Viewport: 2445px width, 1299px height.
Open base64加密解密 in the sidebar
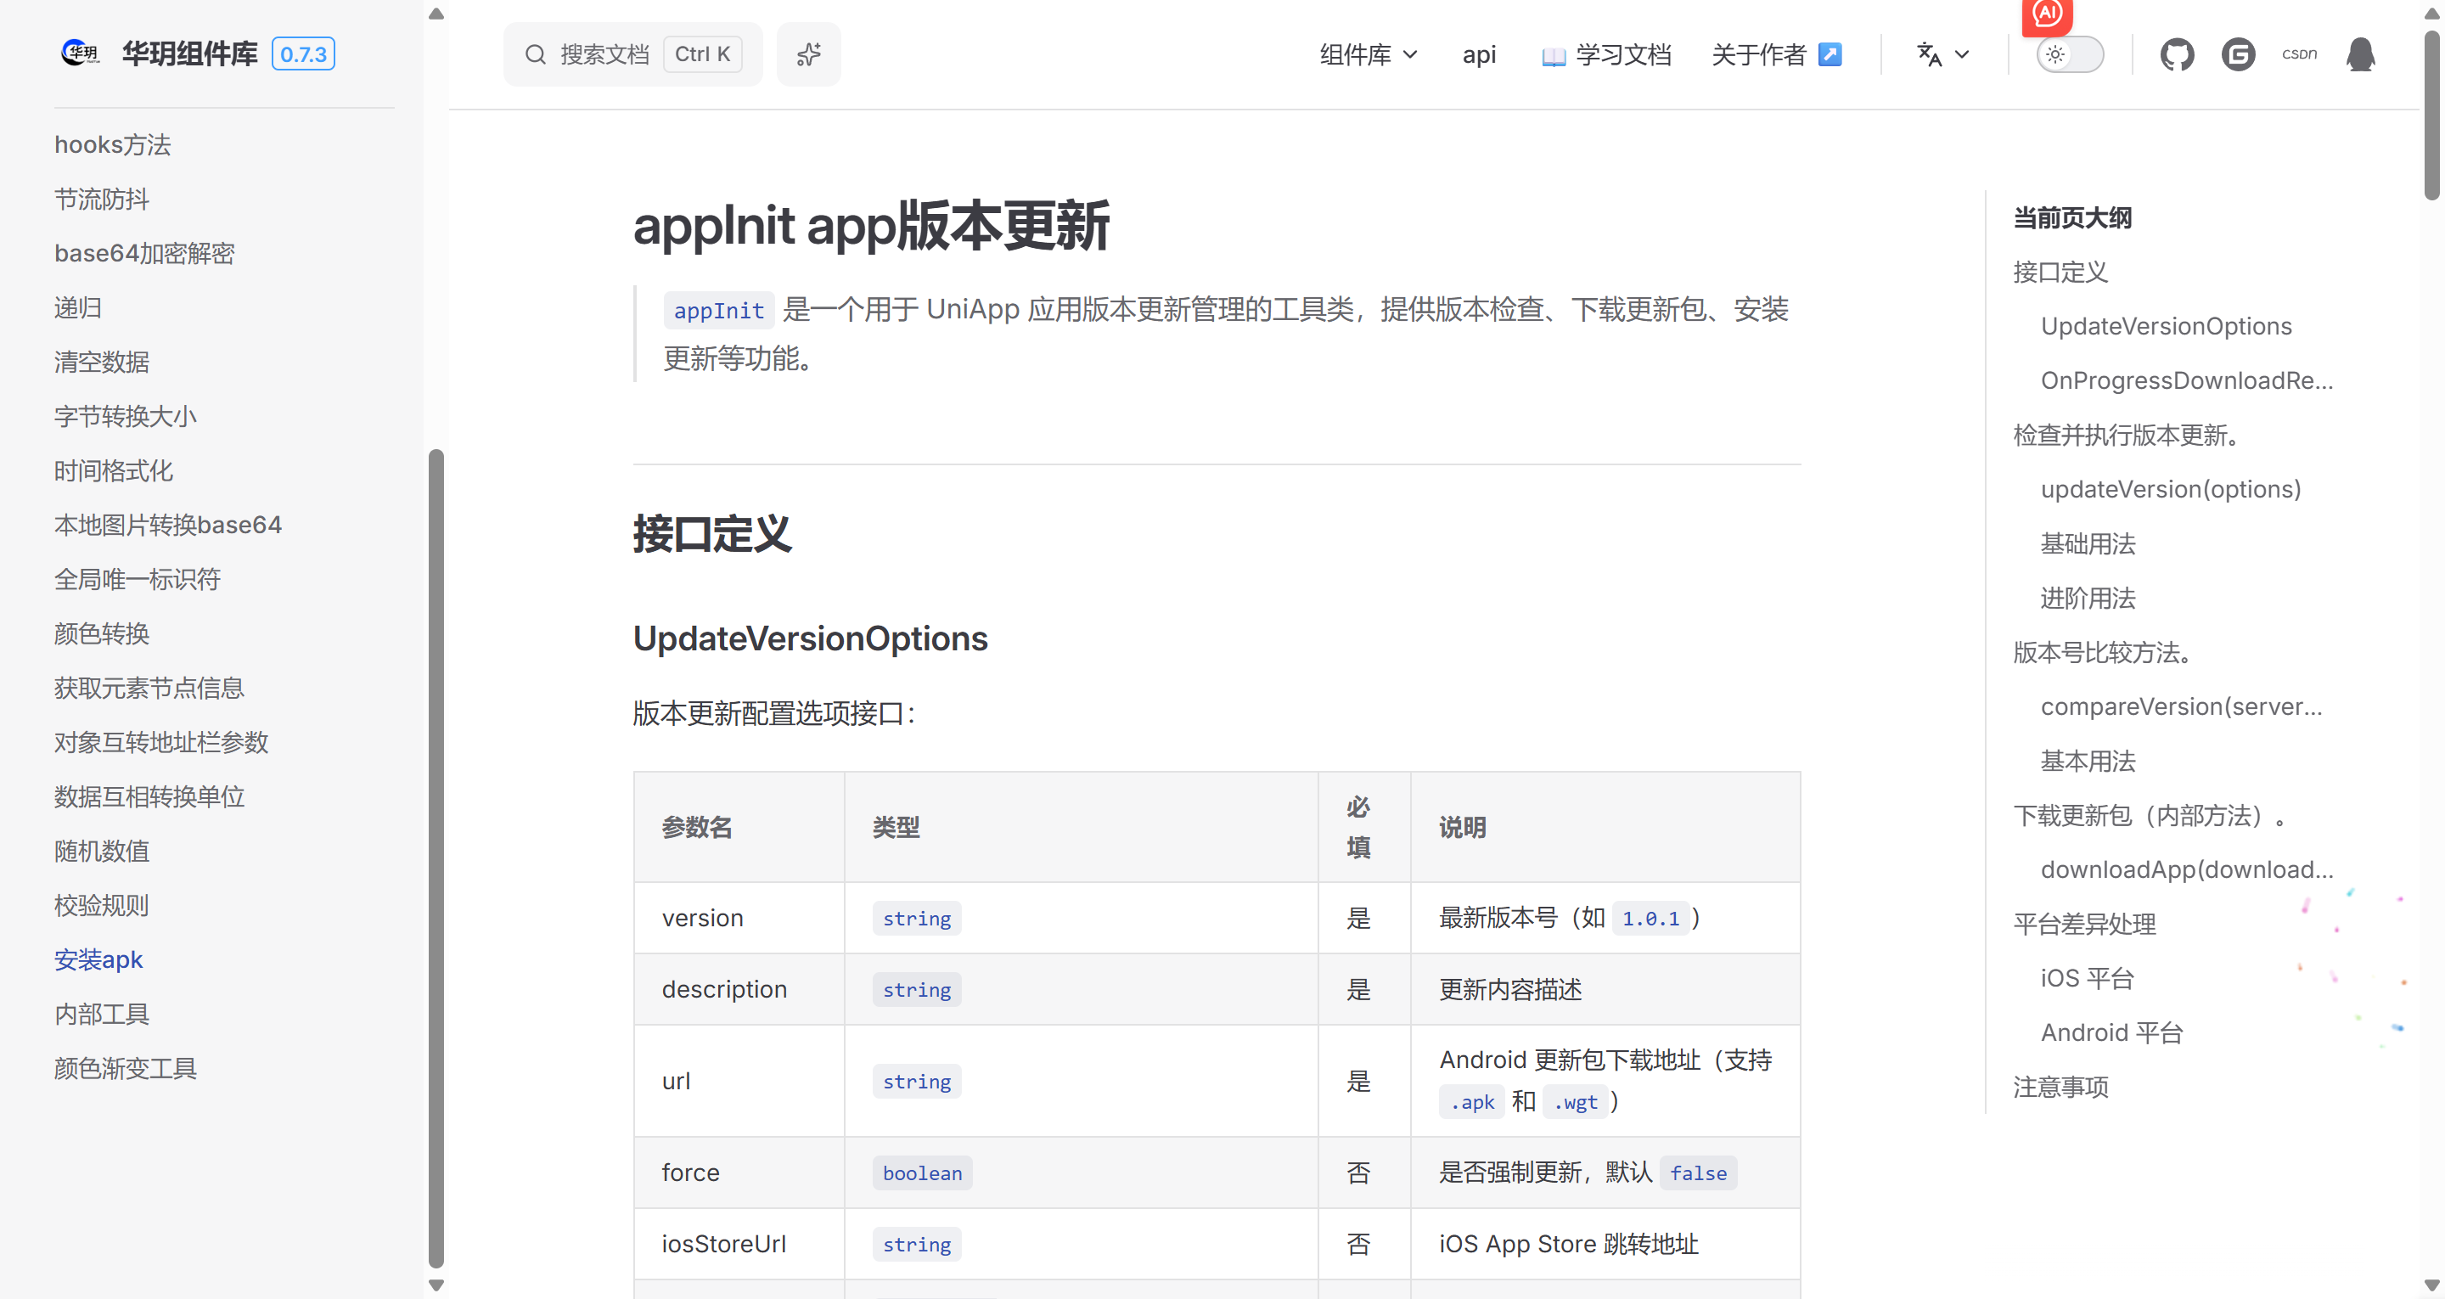pos(144,253)
